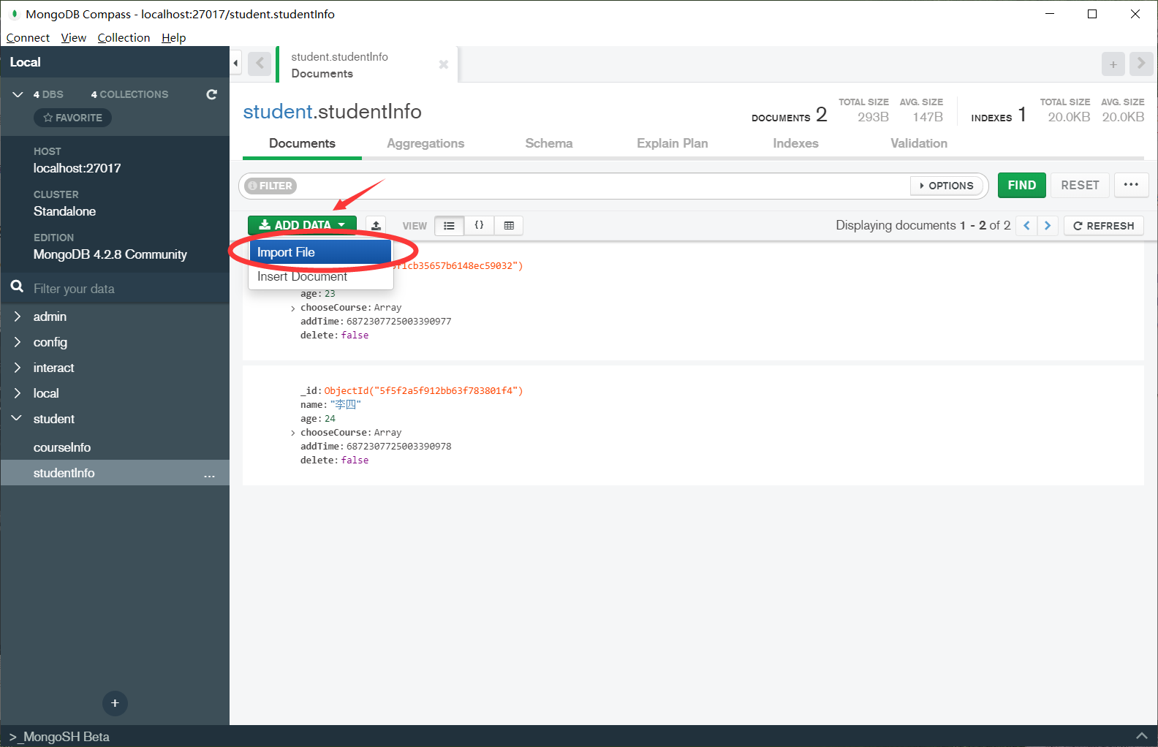This screenshot has height=747, width=1158.
Task: Switch to table view
Action: click(x=509, y=226)
